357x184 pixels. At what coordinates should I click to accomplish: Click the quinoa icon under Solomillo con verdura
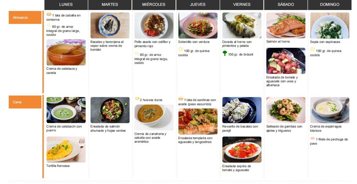(x=181, y=49)
